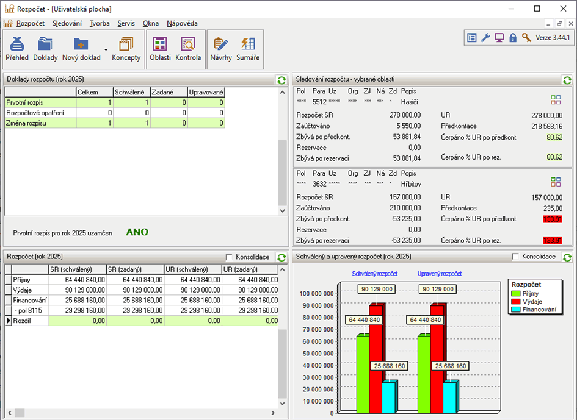Open the Sledování menu

(x=67, y=23)
